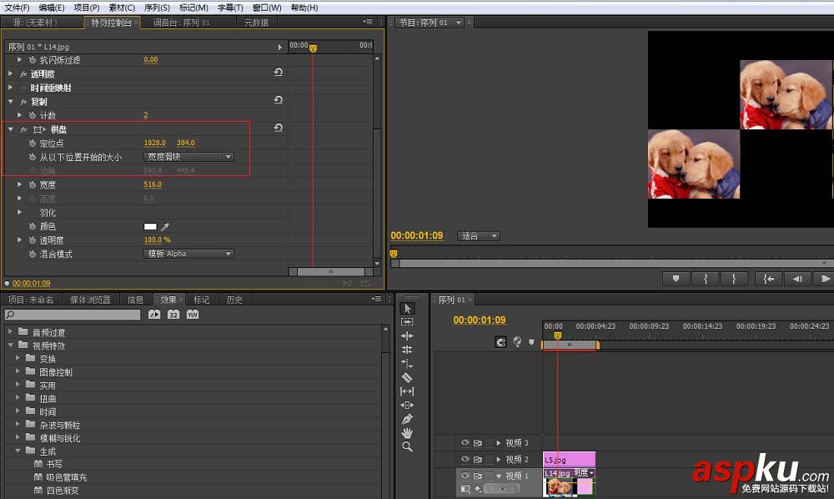The image size is (834, 499).
Task: Set in point in program monitor
Action: pyautogui.click(x=706, y=279)
